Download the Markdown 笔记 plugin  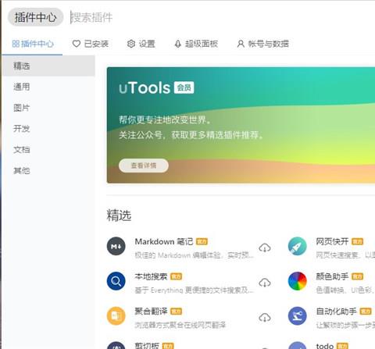[x=265, y=248]
